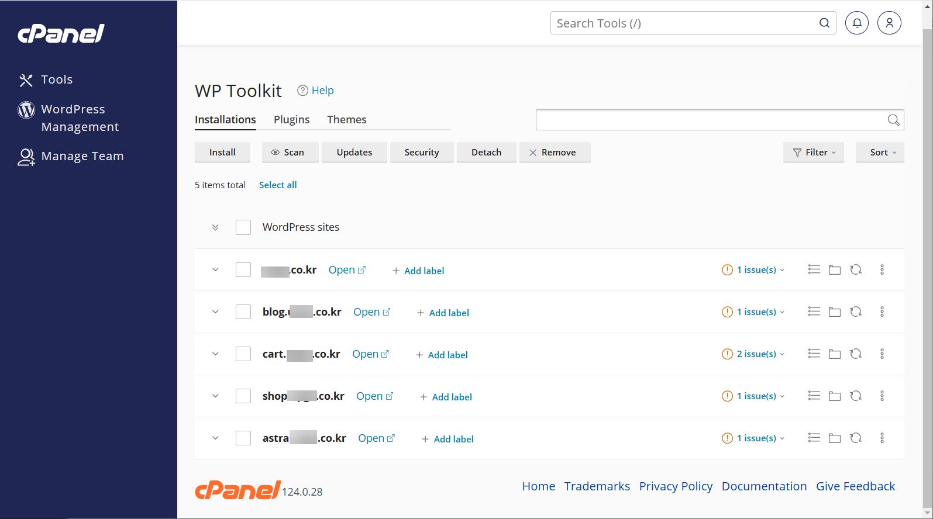The width and height of the screenshot is (933, 519).
Task: Open Manage Team in sidebar
Action: click(71, 156)
